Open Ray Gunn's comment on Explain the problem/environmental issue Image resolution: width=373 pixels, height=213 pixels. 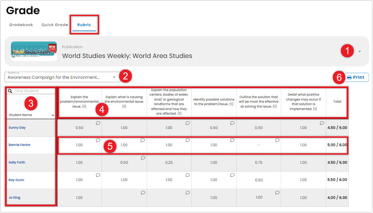(x=98, y=175)
